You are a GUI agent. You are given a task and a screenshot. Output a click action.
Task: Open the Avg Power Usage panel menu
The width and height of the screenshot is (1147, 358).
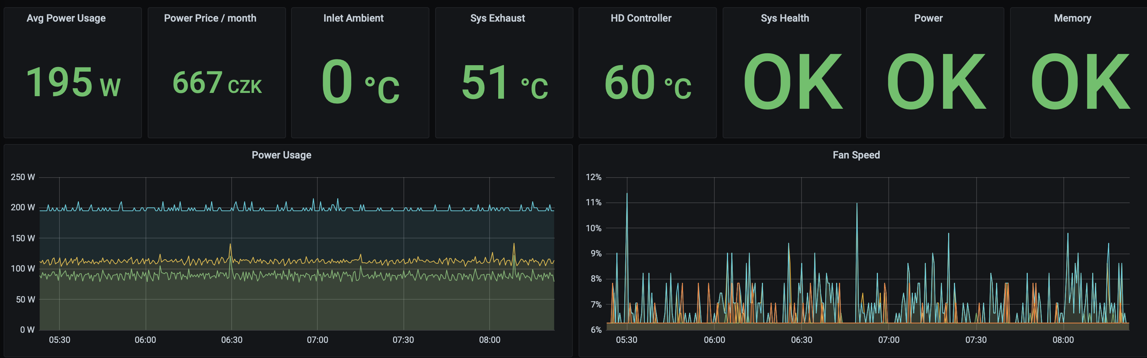click(x=66, y=18)
